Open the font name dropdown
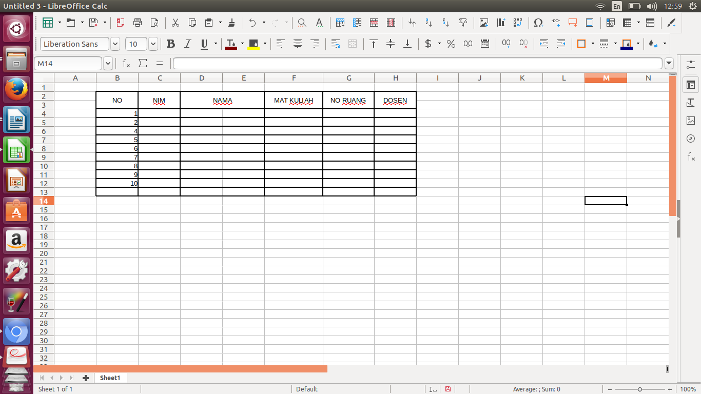The image size is (701, 394). (115, 44)
